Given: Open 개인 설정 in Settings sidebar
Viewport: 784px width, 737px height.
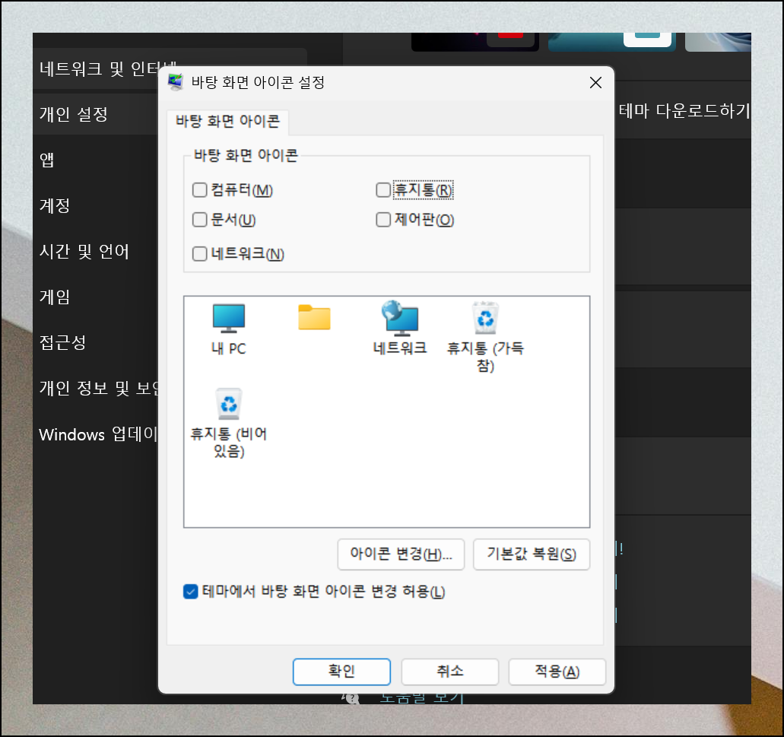Looking at the screenshot, I should (x=96, y=115).
